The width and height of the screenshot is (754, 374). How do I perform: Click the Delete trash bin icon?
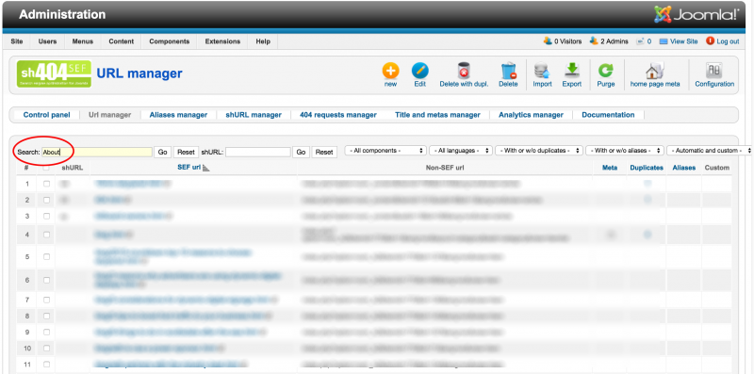pos(508,72)
